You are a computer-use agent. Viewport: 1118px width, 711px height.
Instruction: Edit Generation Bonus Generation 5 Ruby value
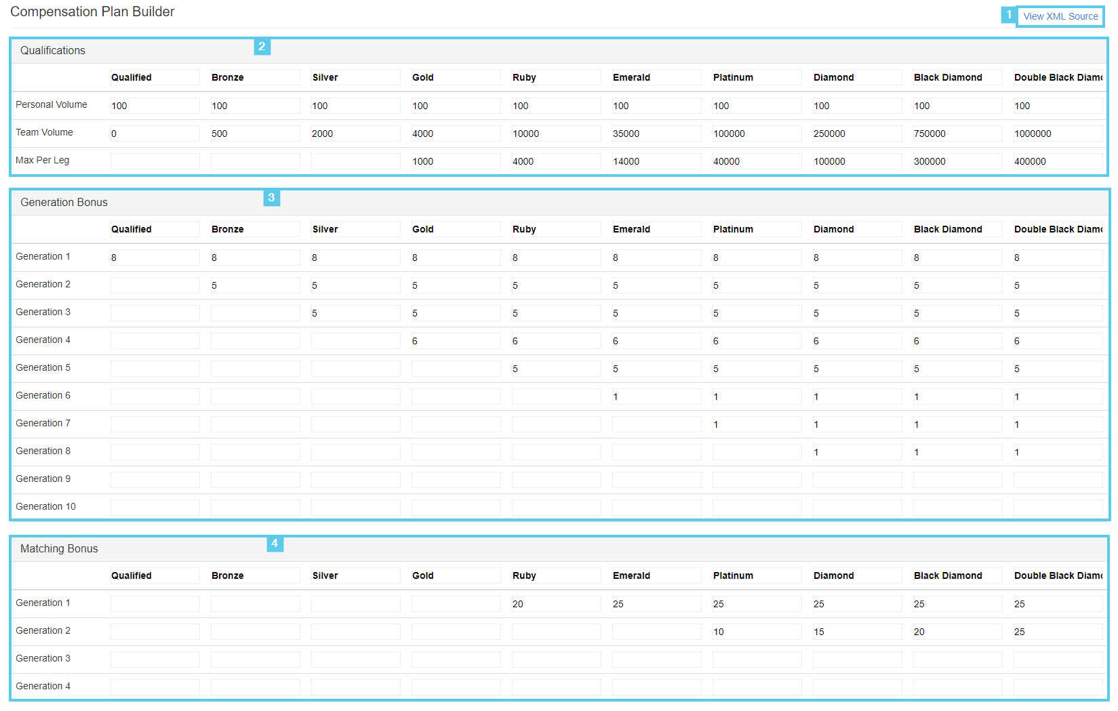point(557,369)
